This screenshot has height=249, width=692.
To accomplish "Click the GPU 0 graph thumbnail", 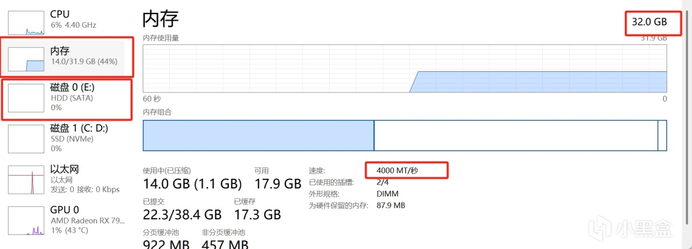I will 26,220.
